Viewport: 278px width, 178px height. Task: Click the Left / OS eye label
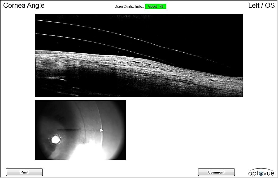point(261,5)
